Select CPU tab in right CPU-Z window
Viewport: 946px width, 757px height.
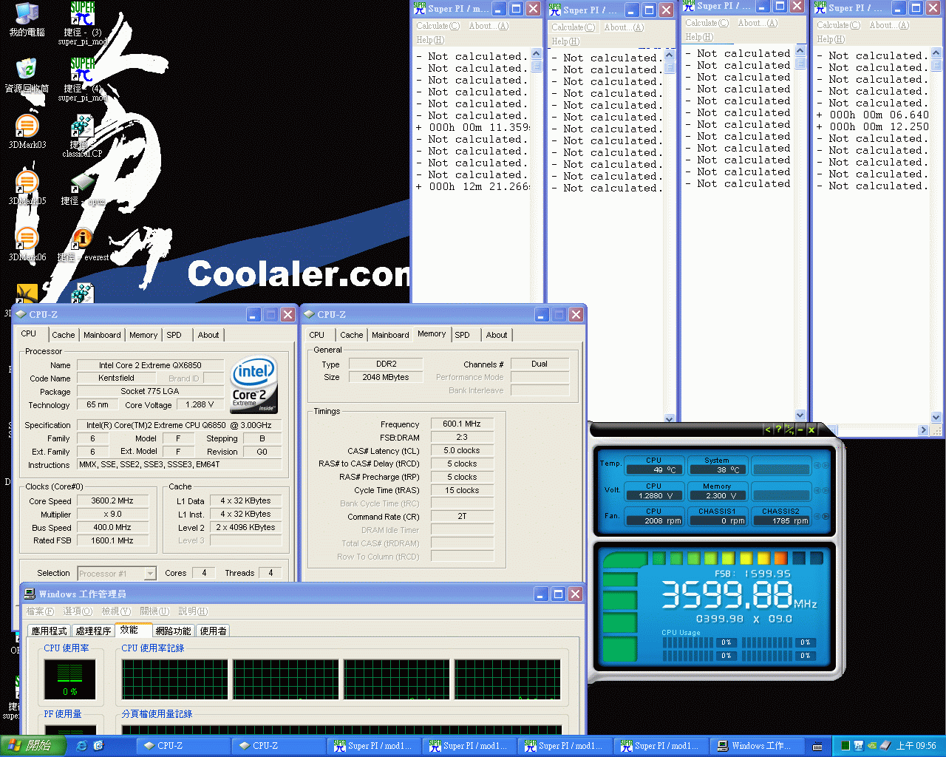click(317, 335)
